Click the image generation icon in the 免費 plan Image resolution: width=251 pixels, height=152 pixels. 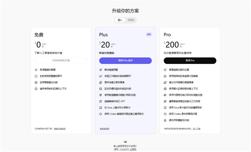(36, 83)
